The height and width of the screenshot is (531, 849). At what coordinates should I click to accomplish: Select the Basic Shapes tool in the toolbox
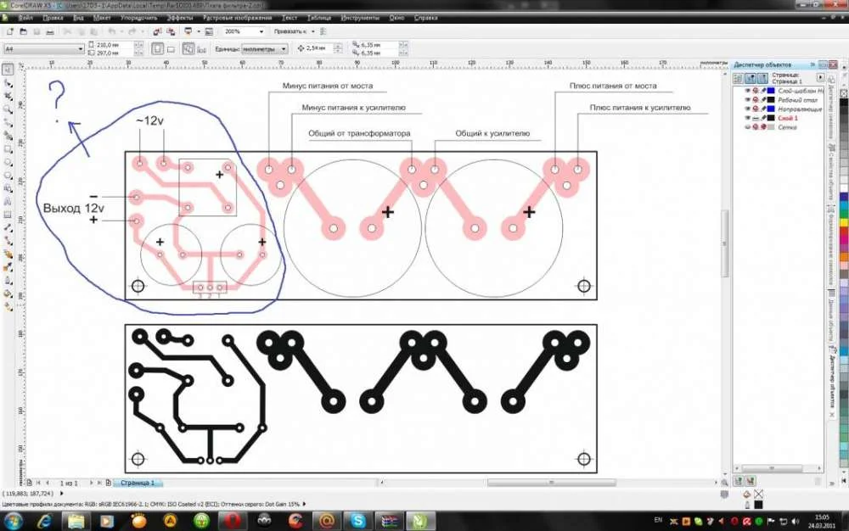8,188
